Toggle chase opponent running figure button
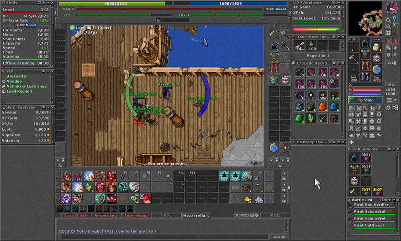This screenshot has width=401, height=241. (x=395, y=48)
